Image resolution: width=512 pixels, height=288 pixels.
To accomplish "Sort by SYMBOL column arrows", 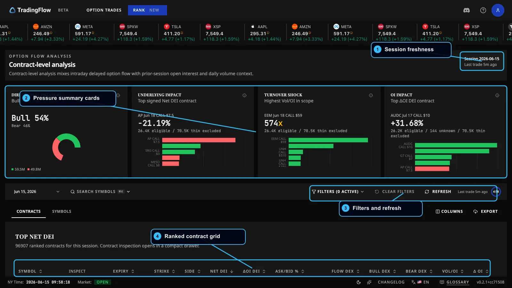I will point(41,271).
